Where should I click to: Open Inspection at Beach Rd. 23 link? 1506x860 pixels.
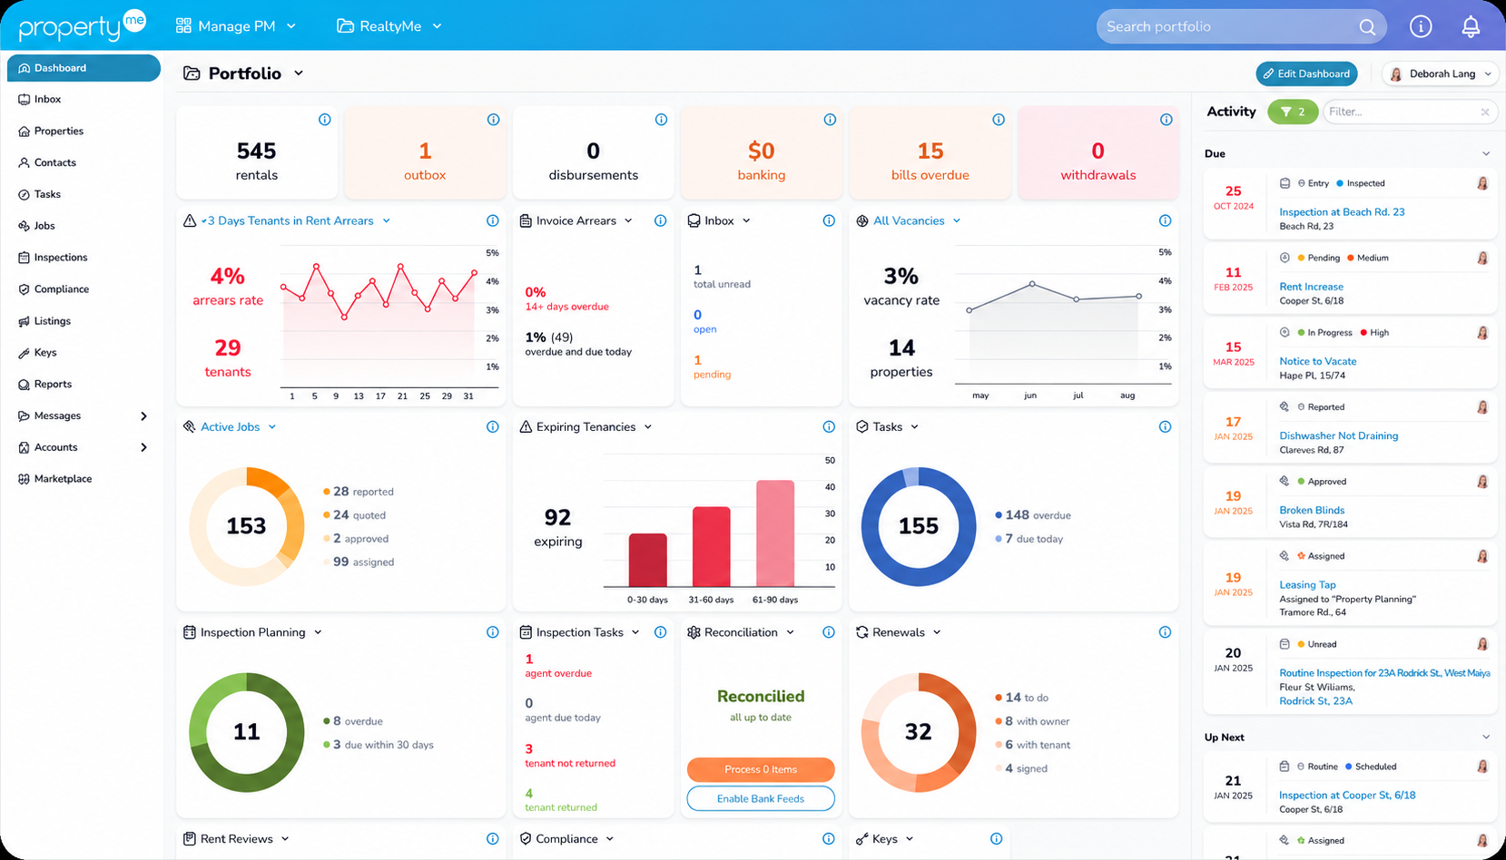[x=1342, y=212]
